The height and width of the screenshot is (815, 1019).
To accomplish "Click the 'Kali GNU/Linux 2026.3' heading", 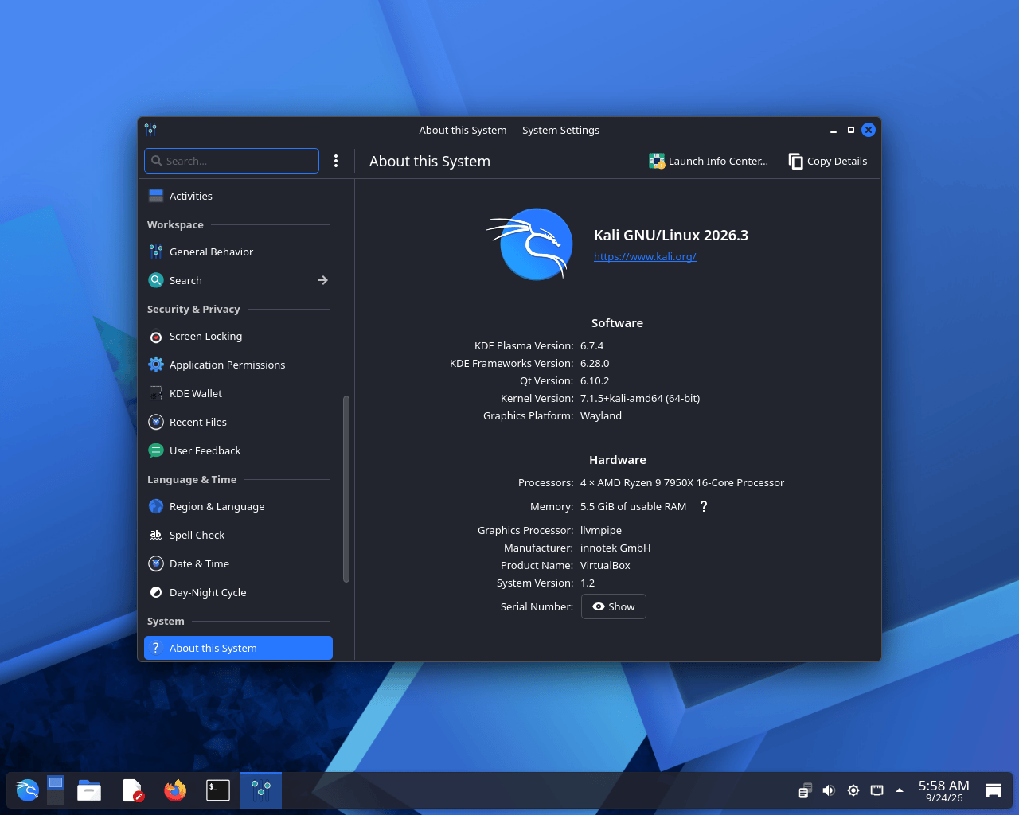I will click(x=671, y=235).
